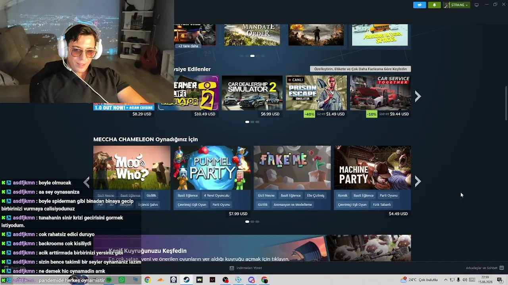Open Arkadaşlar ve Sohbet friends chat
This screenshot has height=285, width=508.
[x=485, y=268]
